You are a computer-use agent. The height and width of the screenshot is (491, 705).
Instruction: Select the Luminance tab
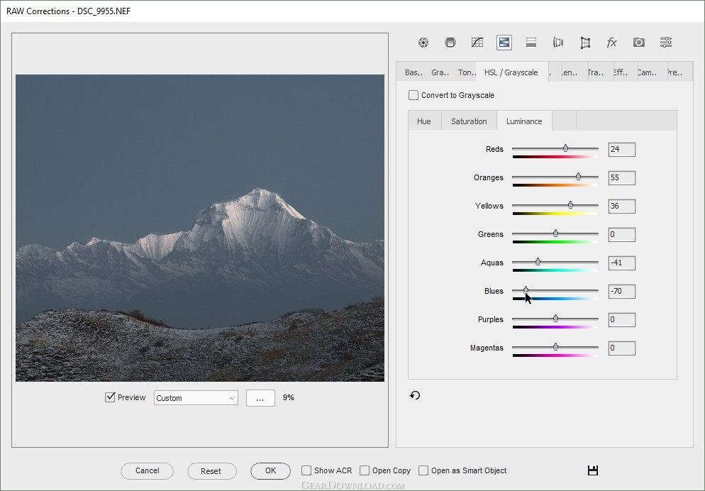click(x=524, y=121)
